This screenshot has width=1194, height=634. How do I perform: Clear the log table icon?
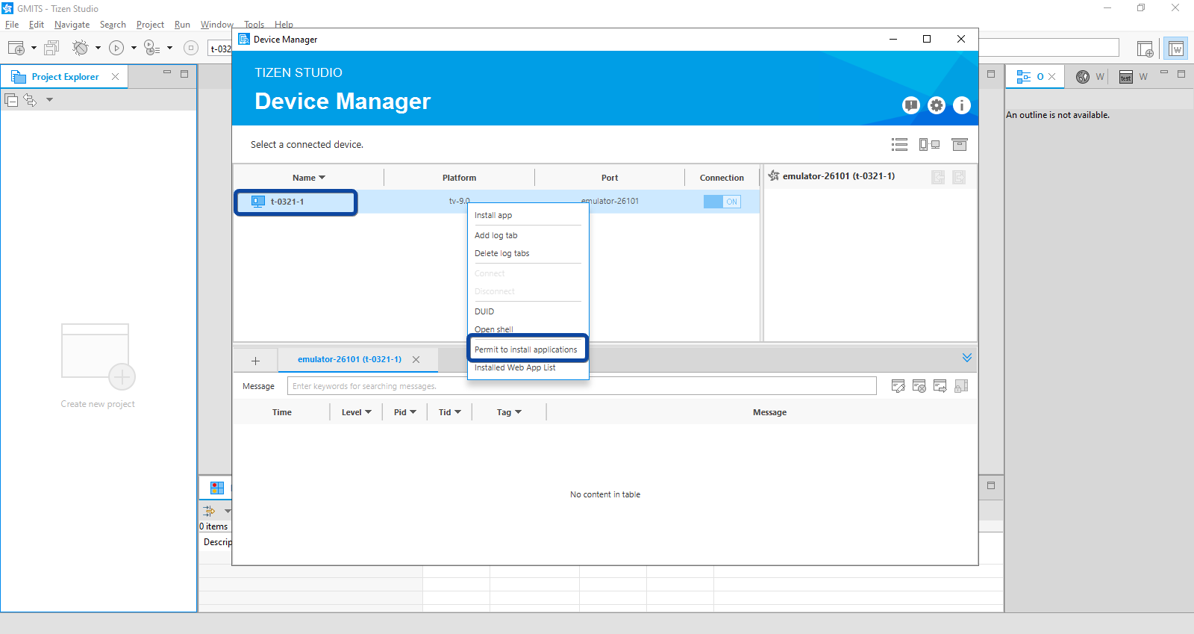point(919,386)
